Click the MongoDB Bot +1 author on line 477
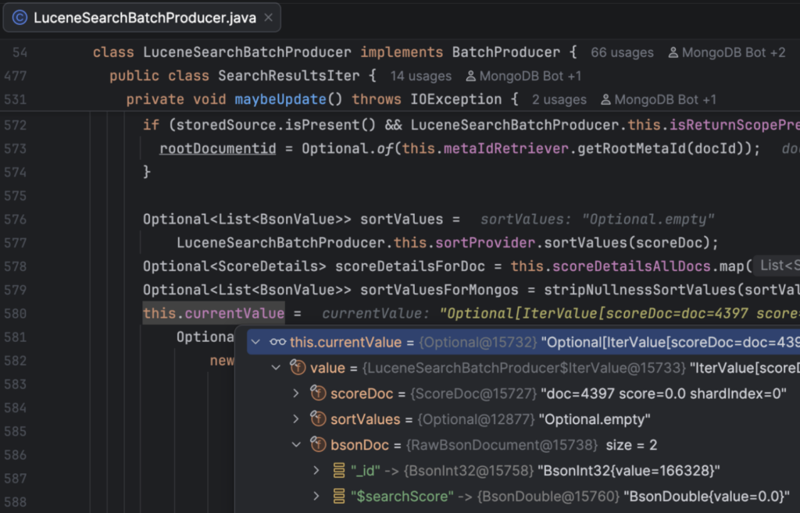The height and width of the screenshot is (513, 800). point(530,76)
